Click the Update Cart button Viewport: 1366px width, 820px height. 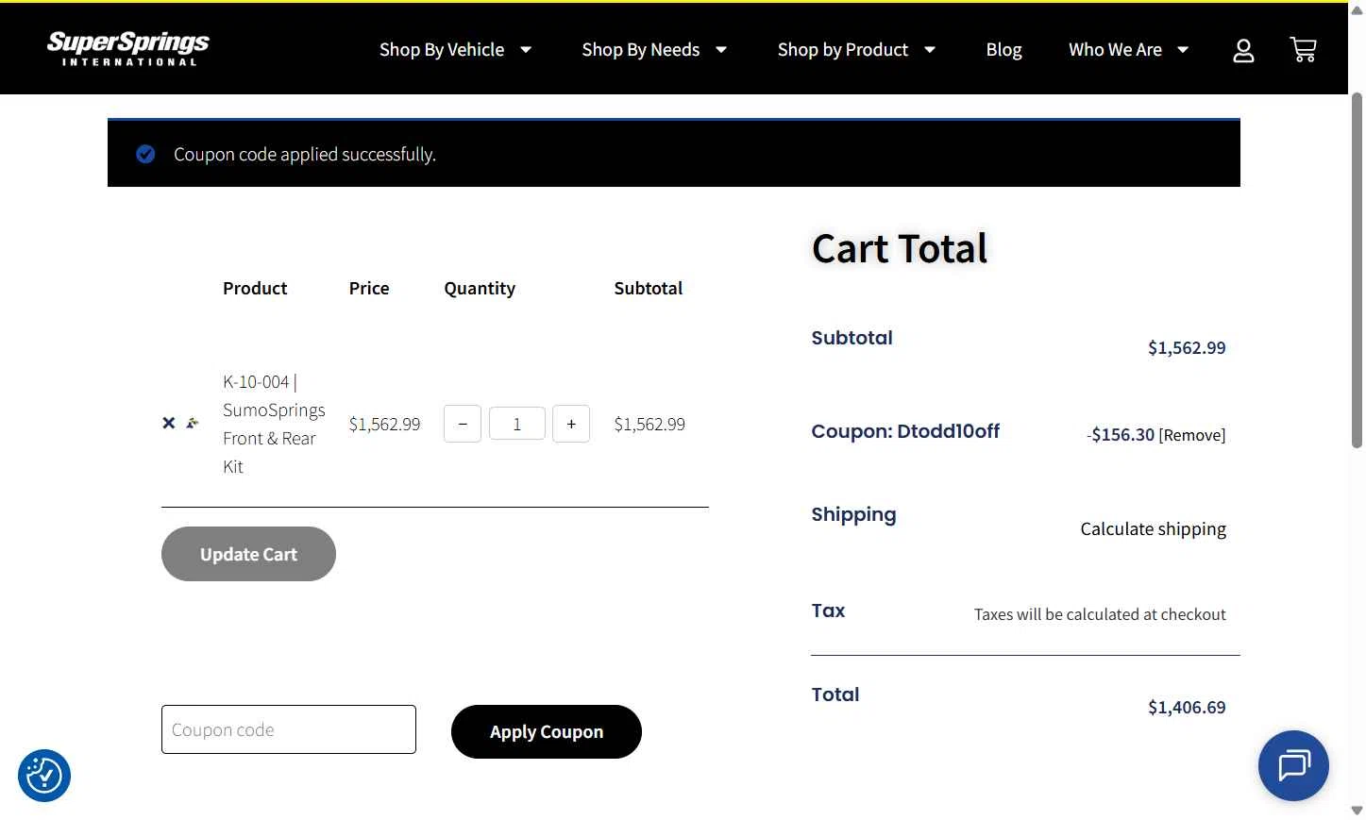click(248, 554)
